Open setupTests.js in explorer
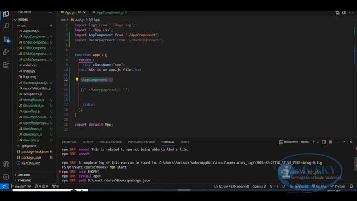 [32, 94]
